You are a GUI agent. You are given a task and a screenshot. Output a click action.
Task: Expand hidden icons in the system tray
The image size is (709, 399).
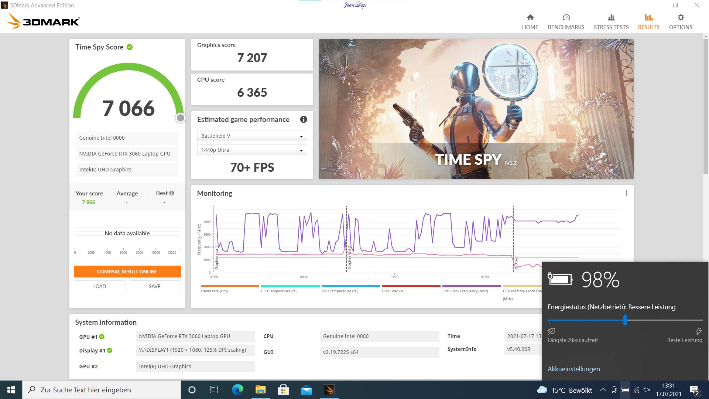point(602,390)
